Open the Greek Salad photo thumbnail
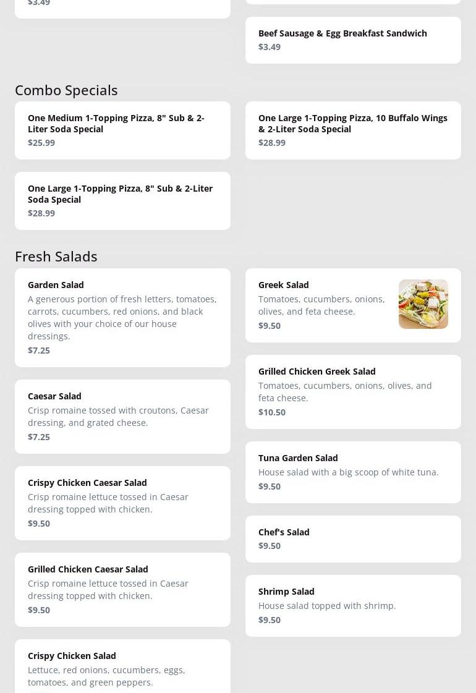Image resolution: width=476 pixels, height=693 pixels. pyautogui.click(x=423, y=304)
